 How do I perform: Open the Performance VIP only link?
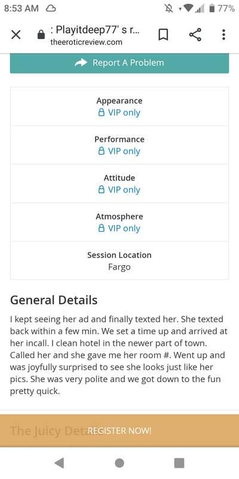coord(119,151)
